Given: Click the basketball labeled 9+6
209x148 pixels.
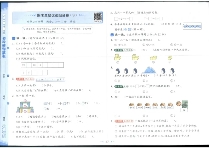Looking at the screenshot, I should pyautogui.click(x=147, y=106).
